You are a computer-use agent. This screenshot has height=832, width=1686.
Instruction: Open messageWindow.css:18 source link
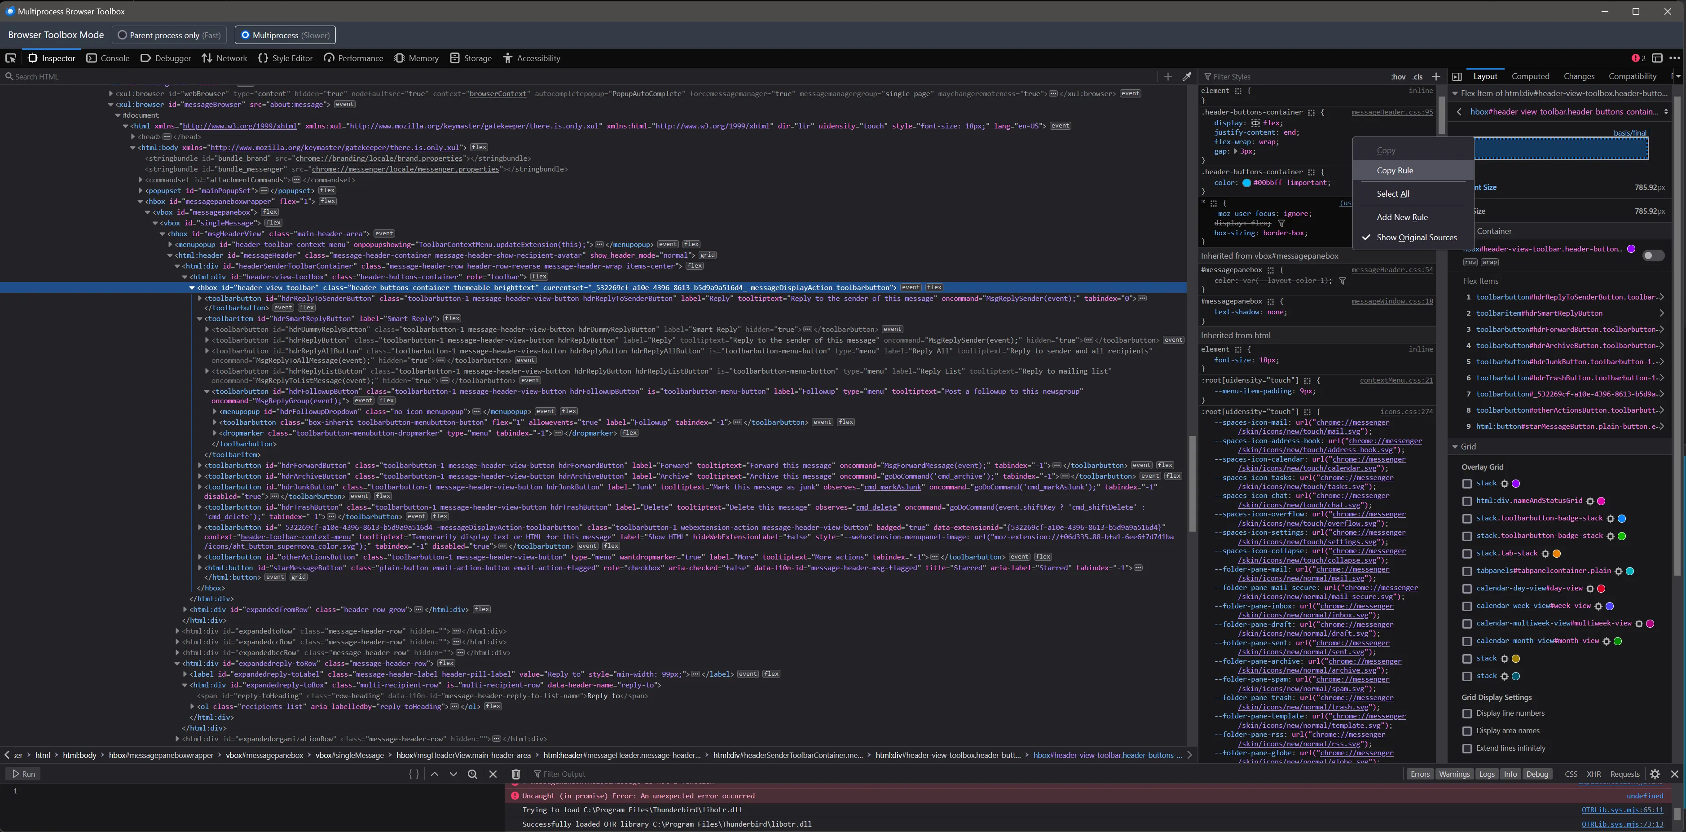tap(1391, 301)
